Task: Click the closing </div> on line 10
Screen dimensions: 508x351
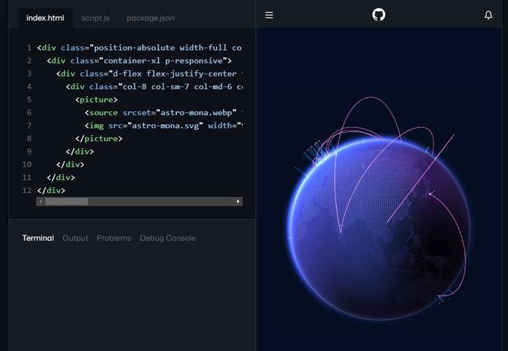Action: pyautogui.click(x=70, y=164)
